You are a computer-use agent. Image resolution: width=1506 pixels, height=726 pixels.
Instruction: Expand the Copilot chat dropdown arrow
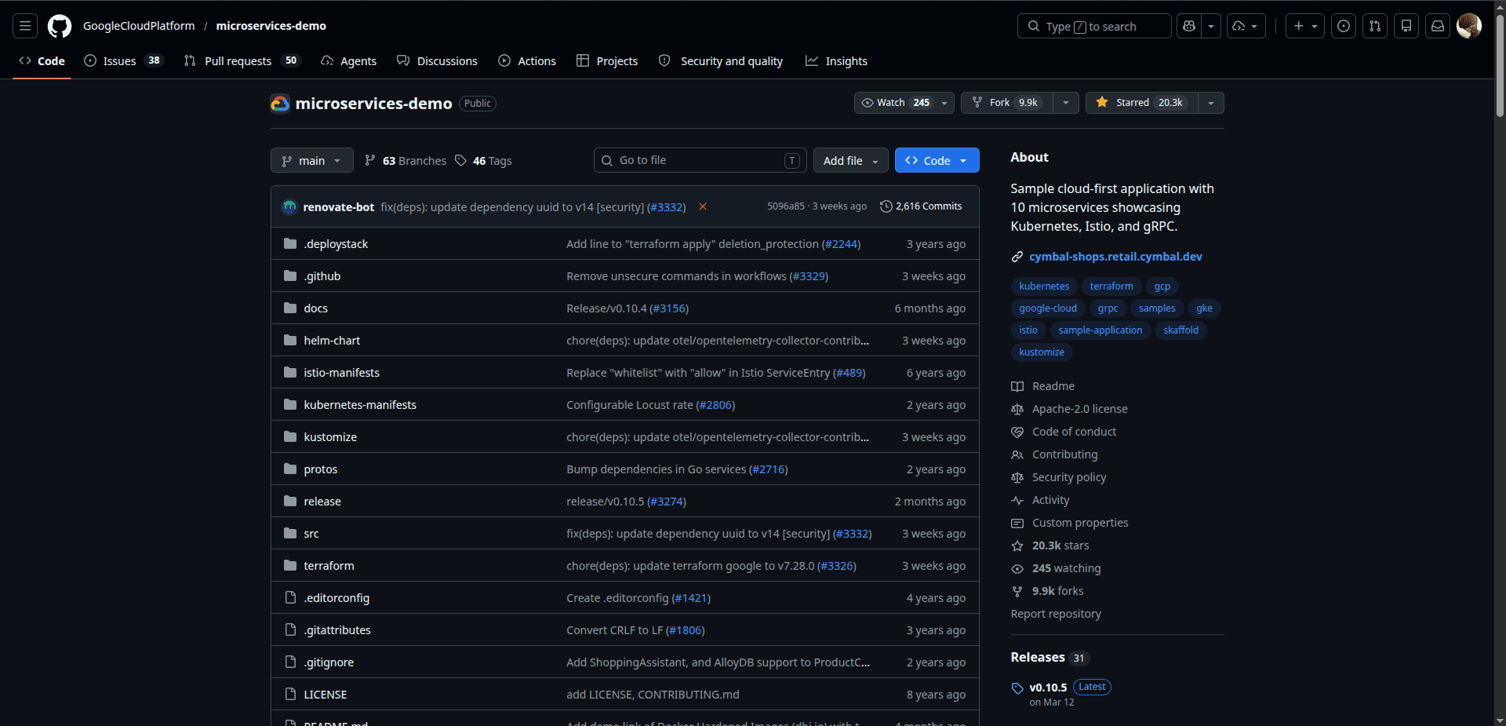(x=1211, y=26)
